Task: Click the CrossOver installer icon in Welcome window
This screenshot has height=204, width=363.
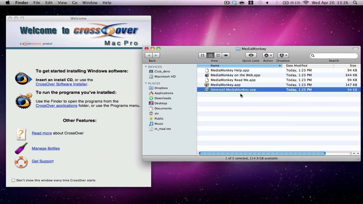Action: 23,78
